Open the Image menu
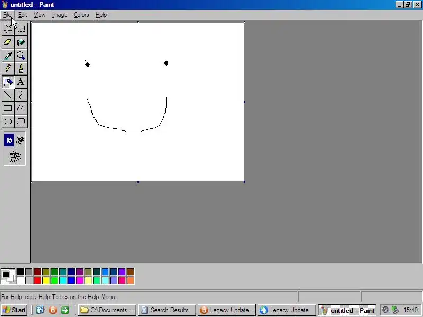Screen dimensions: 423x317 tap(60, 15)
